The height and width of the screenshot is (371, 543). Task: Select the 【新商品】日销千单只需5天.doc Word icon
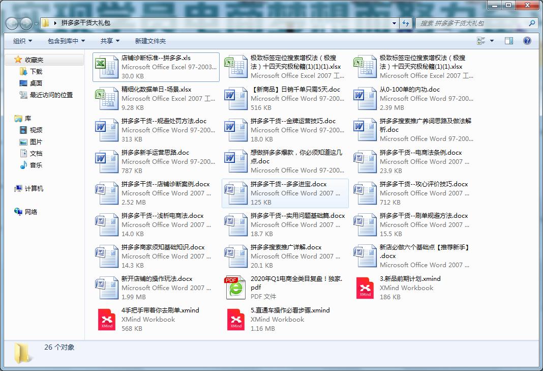236,98
